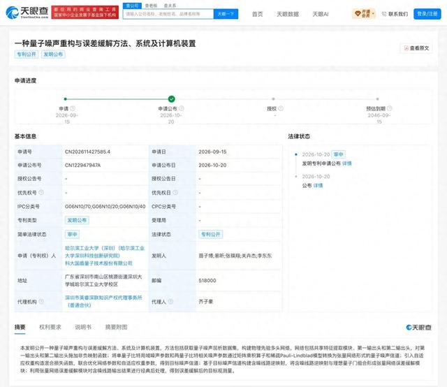This screenshot has height=387, width=447.
Task: Open the 开通会员 membership dropdown
Action: point(364,13)
